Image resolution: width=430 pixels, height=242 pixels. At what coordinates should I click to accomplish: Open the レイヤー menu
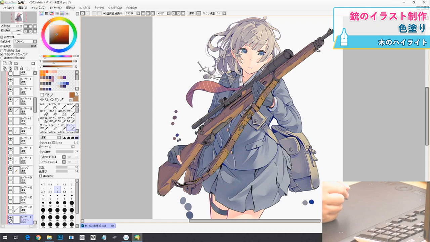coord(55,7)
